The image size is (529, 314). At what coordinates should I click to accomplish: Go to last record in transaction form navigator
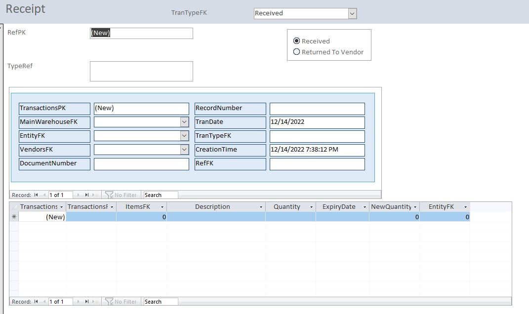[87, 195]
